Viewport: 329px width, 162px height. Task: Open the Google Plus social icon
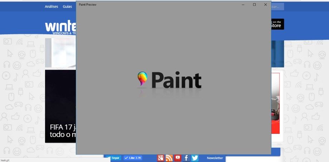(x=161, y=158)
